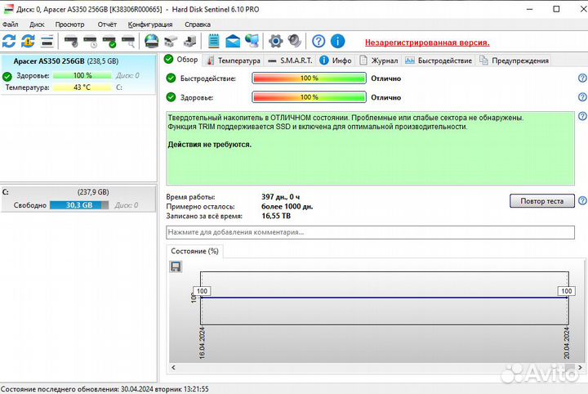This screenshot has height=394, width=588.
Task: Switch to the Предупреждения tab
Action: (x=514, y=60)
